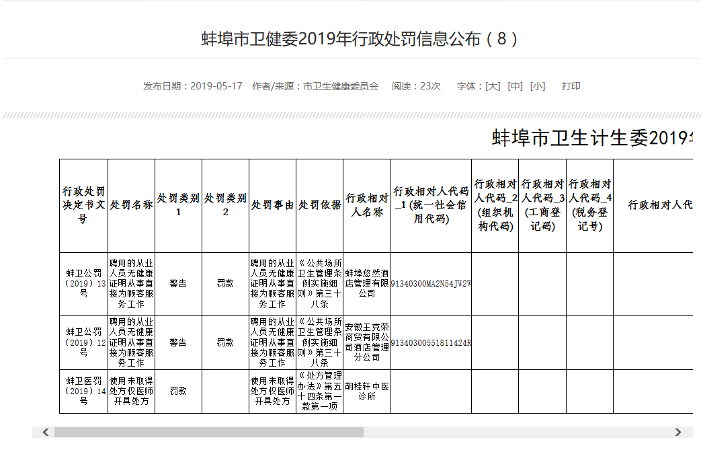Click the 蚌埠悠然酒店管理有限公司 cell
Viewport: 701px width, 450px height.
(x=366, y=284)
